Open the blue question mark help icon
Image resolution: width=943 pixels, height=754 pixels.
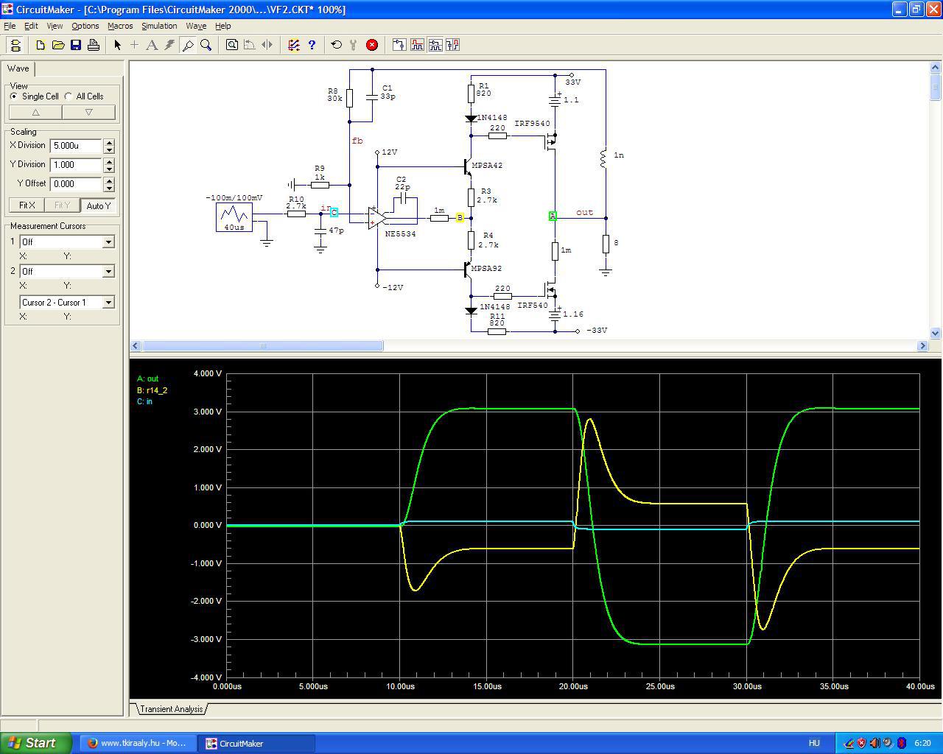(312, 45)
